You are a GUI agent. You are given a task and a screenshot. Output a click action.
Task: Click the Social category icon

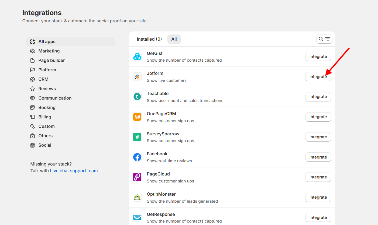coord(33,145)
